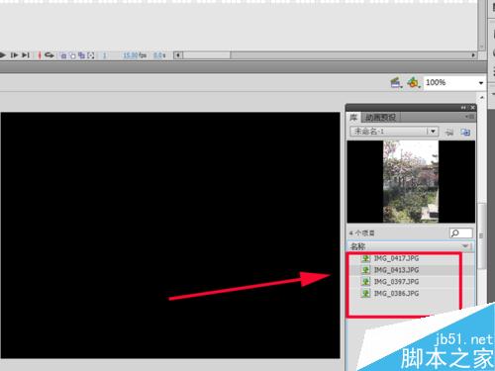Click the library image preview

(411, 182)
